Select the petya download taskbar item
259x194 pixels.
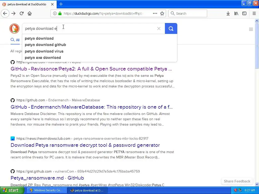(88, 190)
